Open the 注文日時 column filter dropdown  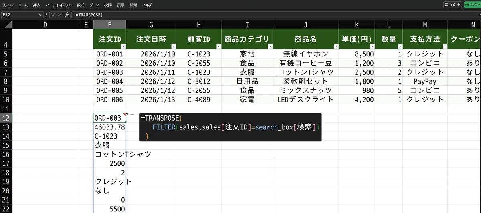(x=173, y=46)
